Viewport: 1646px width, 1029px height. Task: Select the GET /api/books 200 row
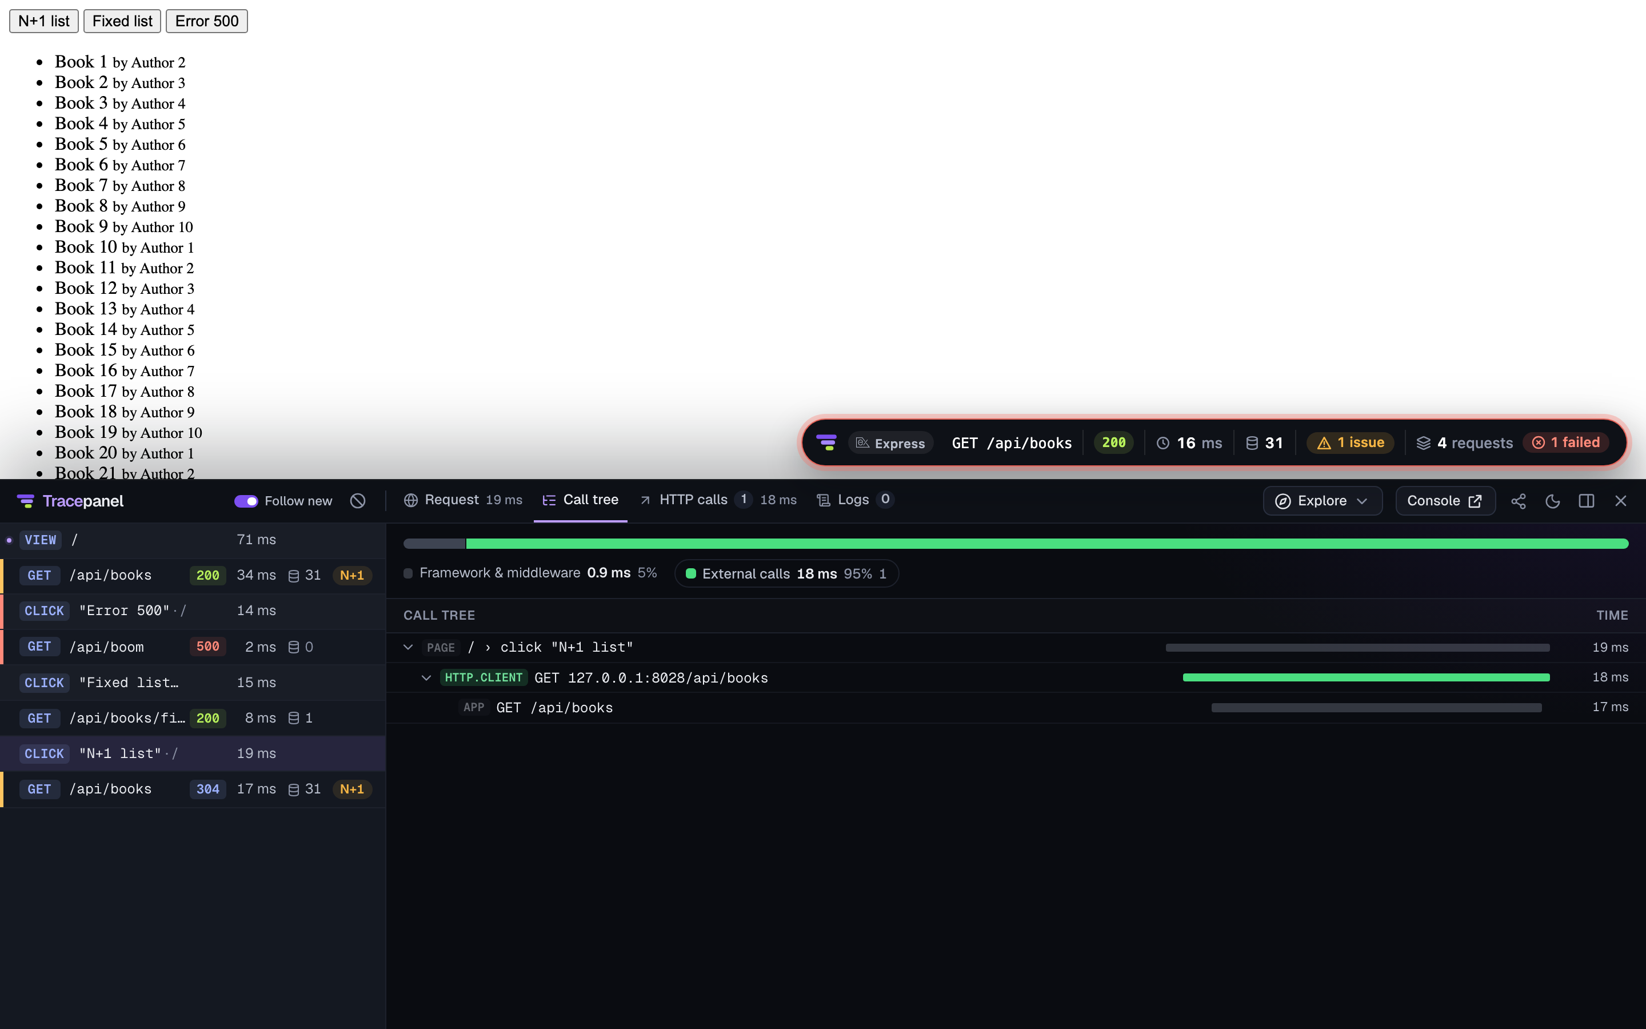(193, 575)
